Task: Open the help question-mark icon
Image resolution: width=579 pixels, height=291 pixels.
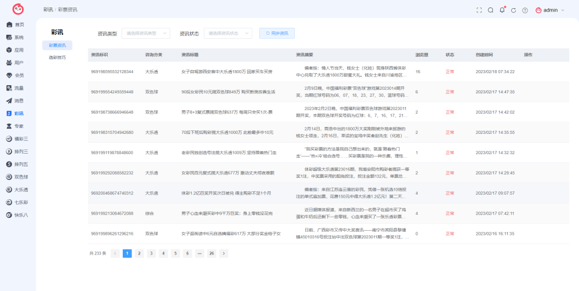Action: click(x=525, y=10)
